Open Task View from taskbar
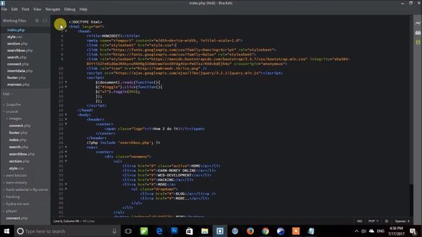This screenshot has height=237, width=422. click(128, 231)
